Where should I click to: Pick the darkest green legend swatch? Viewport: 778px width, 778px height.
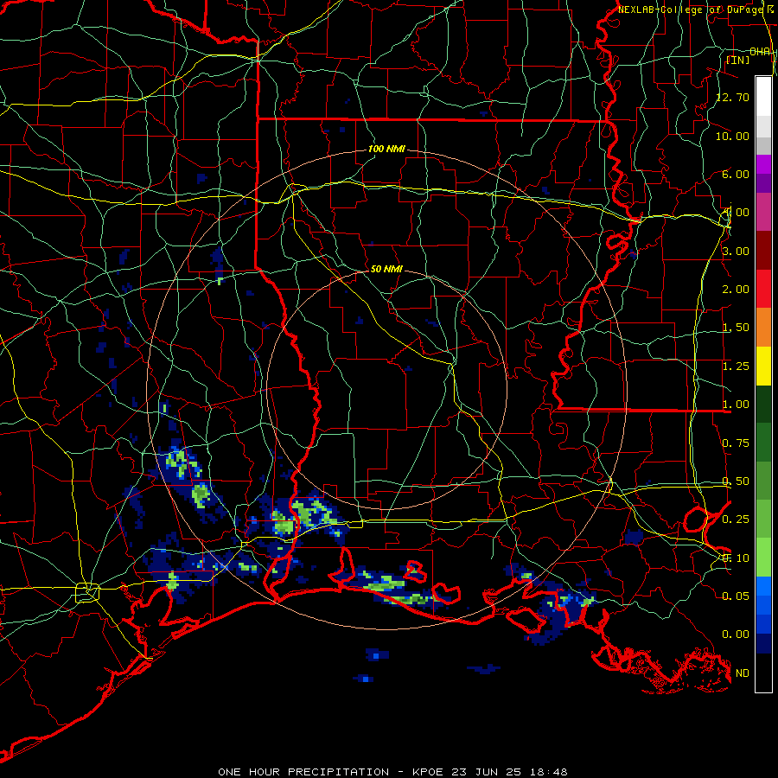click(x=763, y=404)
